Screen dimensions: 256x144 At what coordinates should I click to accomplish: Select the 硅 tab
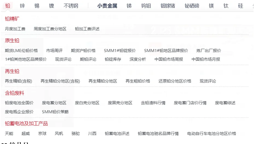(x=240, y=6)
